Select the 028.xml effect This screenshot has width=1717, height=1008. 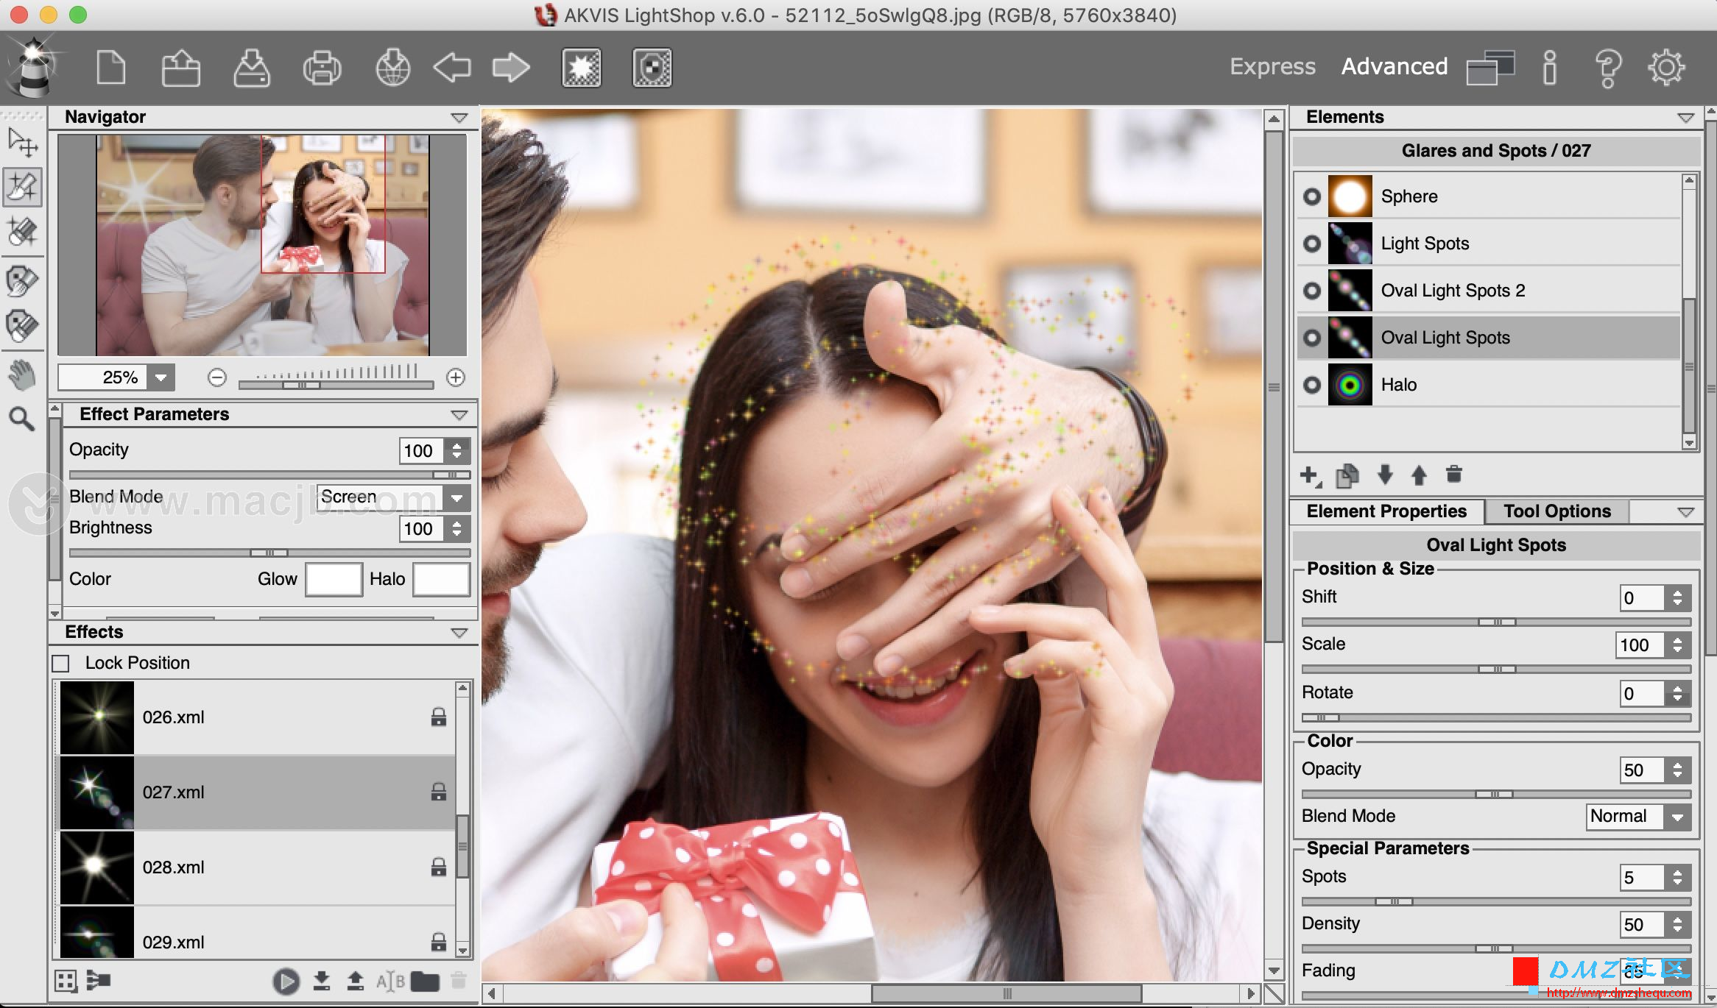[256, 867]
